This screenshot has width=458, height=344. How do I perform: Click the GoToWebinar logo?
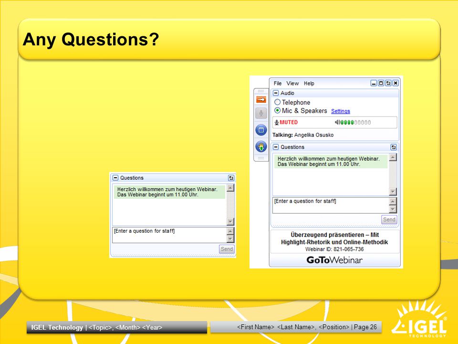point(334,260)
